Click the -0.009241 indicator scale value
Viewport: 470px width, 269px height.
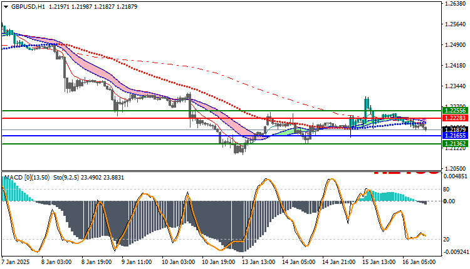click(x=456, y=252)
